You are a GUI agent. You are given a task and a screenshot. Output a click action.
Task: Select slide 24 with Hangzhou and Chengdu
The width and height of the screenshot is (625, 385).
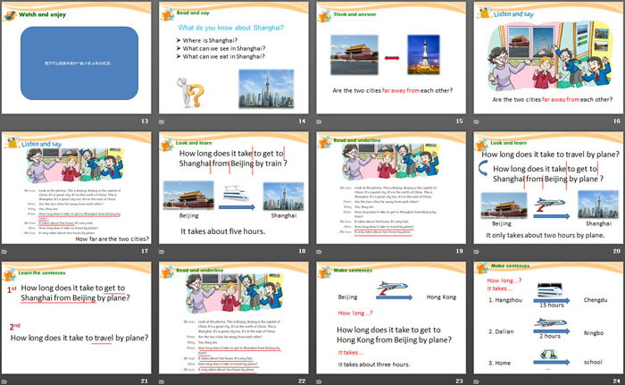pyautogui.click(x=548, y=317)
